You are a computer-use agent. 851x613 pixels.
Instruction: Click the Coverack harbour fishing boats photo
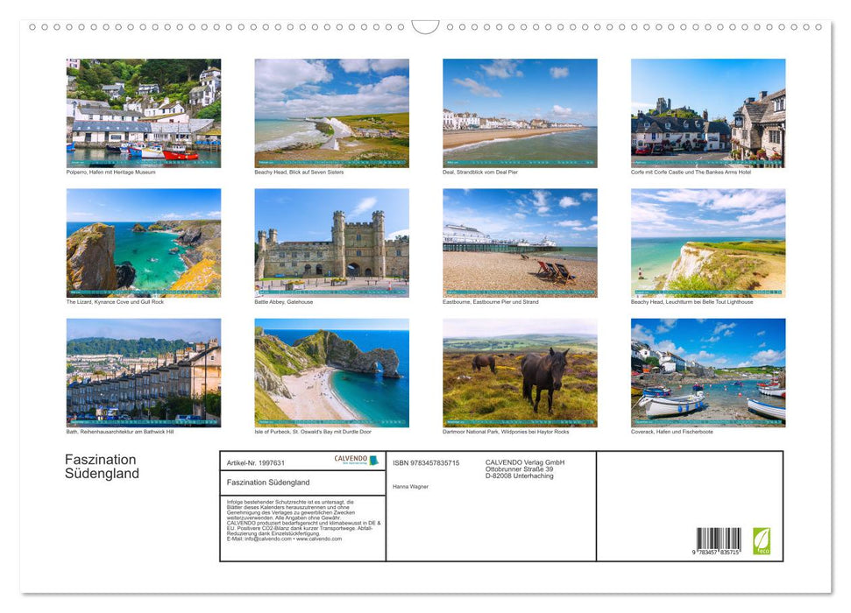[x=708, y=371]
